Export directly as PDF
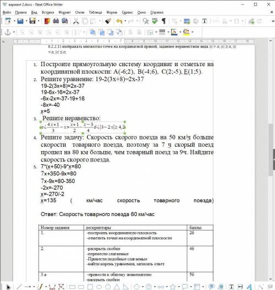The image size is (275, 290). click(47, 21)
